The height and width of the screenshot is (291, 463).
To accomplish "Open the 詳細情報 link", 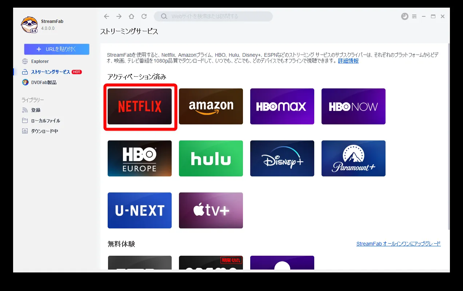I will (348, 61).
